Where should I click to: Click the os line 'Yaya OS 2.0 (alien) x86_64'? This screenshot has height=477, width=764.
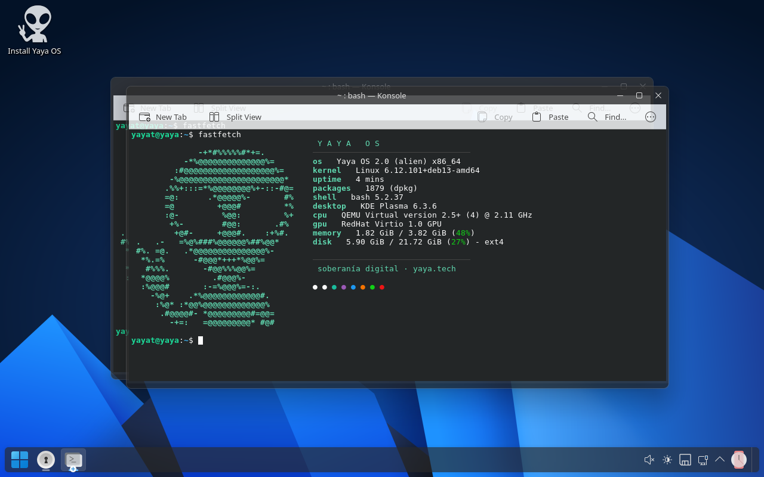tap(399, 162)
